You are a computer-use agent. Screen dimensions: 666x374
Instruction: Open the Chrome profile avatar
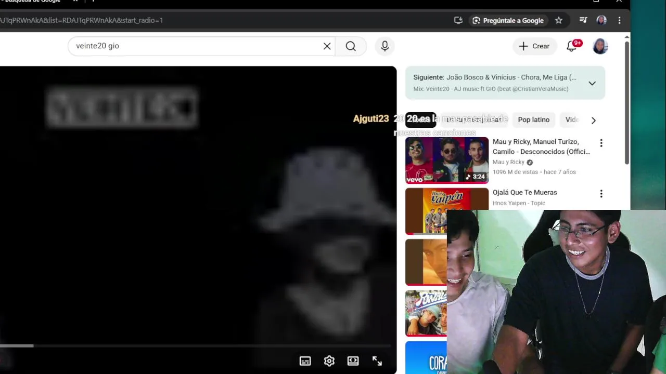[601, 20]
